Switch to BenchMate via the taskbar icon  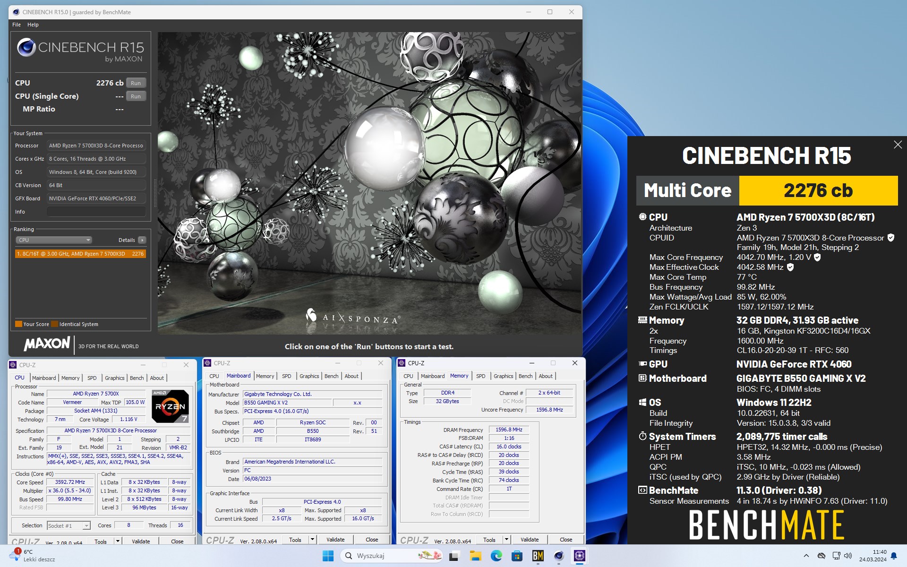pos(538,556)
